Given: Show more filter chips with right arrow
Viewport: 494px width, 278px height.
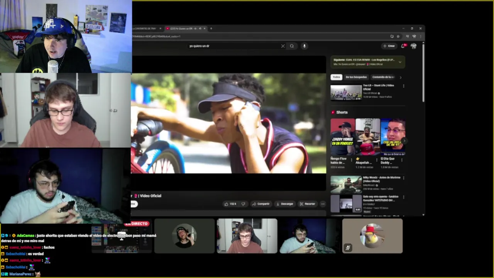Looking at the screenshot, I should [x=401, y=77].
